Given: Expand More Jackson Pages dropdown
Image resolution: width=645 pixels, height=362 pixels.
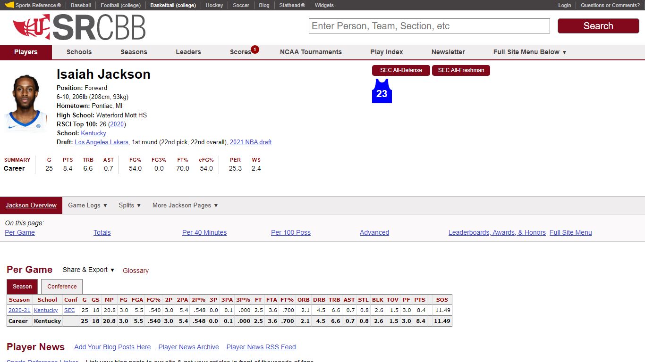Looking at the screenshot, I should 185,205.
